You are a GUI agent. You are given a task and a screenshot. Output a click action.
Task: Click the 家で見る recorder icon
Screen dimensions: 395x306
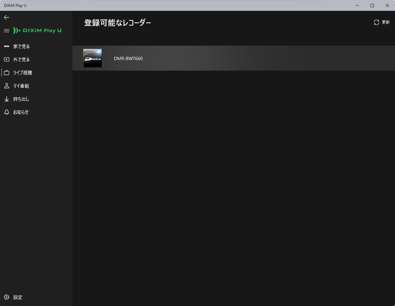coord(7,47)
